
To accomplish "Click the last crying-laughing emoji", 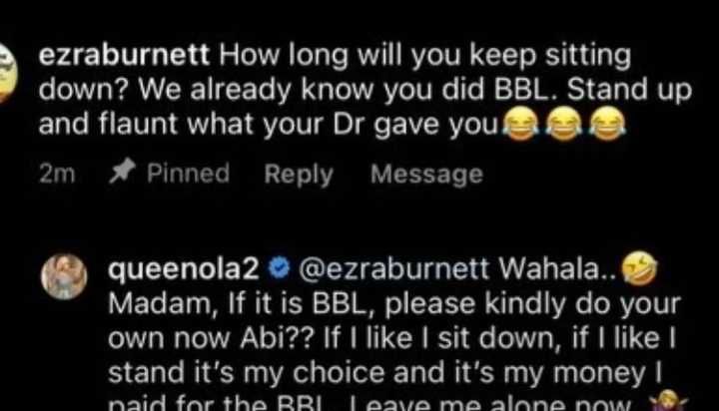I will coord(607,123).
